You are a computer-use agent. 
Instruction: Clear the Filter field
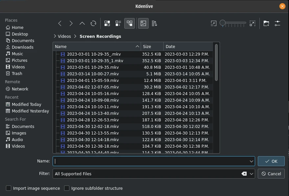pyautogui.click(x=244, y=174)
